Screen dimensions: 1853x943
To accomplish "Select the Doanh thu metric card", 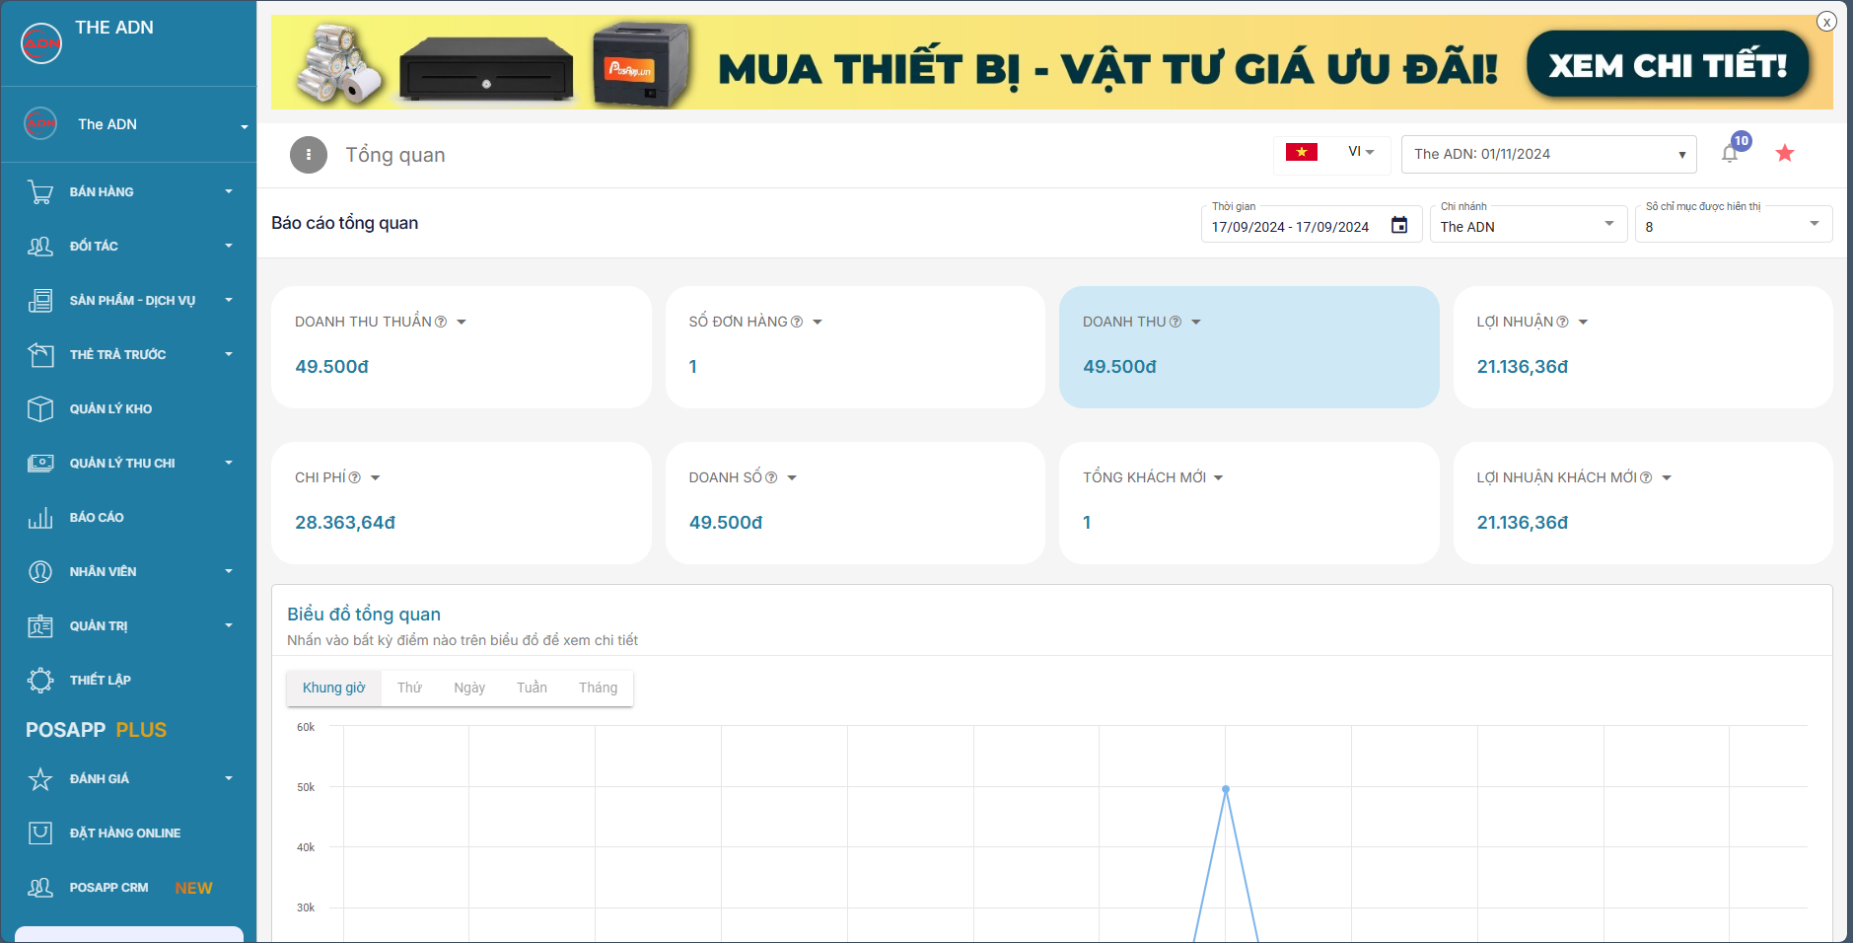I will pos(1248,347).
